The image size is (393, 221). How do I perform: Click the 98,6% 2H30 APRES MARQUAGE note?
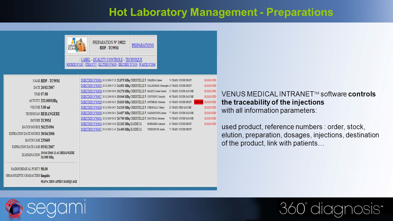pyautogui.click(x=59, y=182)
